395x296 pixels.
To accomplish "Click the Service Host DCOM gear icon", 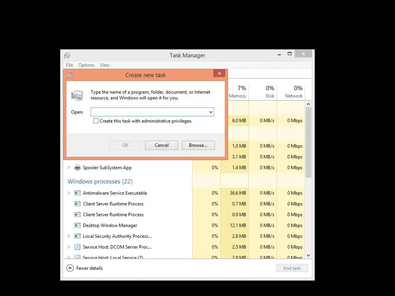I will tap(77, 247).
